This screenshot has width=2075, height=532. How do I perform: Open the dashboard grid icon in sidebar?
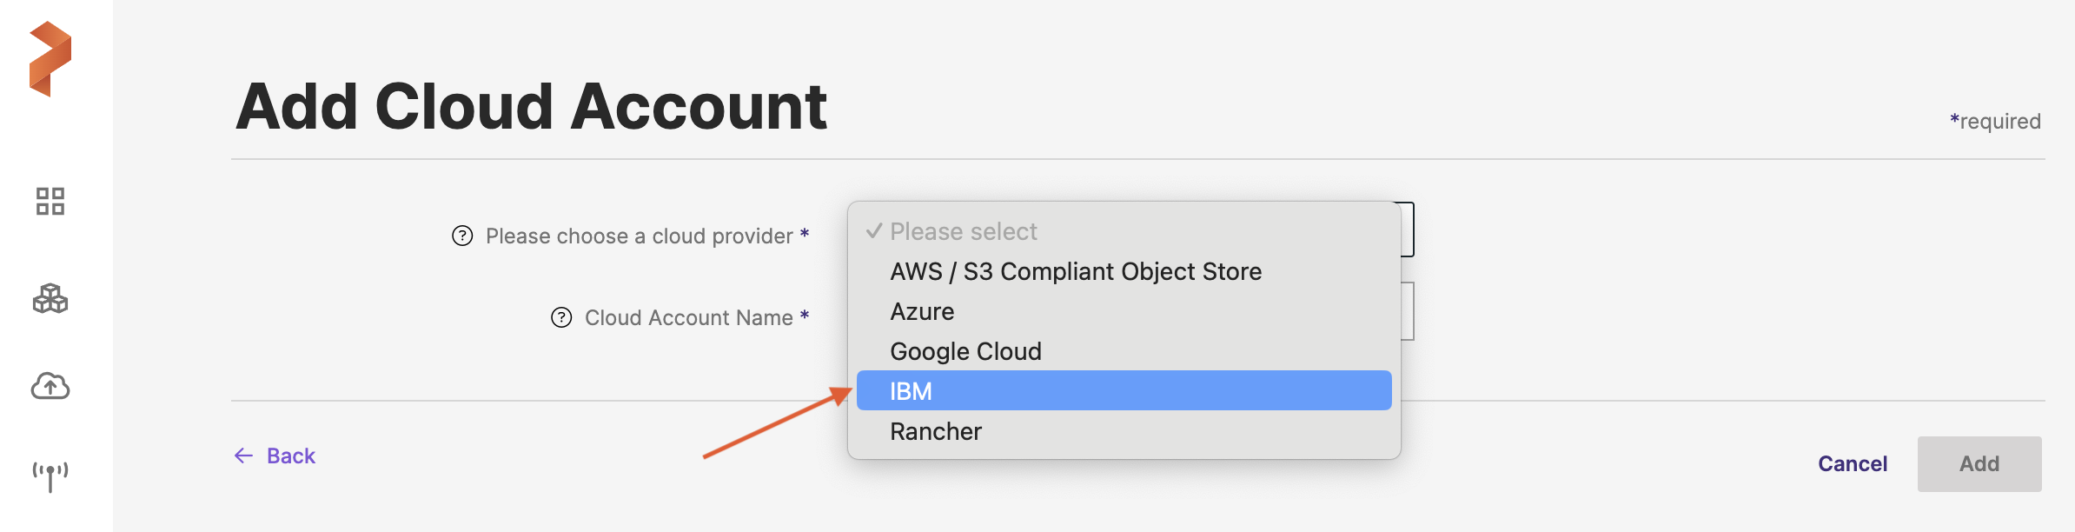click(x=50, y=201)
